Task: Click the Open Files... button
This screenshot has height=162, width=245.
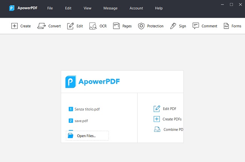Action: [x=87, y=136]
